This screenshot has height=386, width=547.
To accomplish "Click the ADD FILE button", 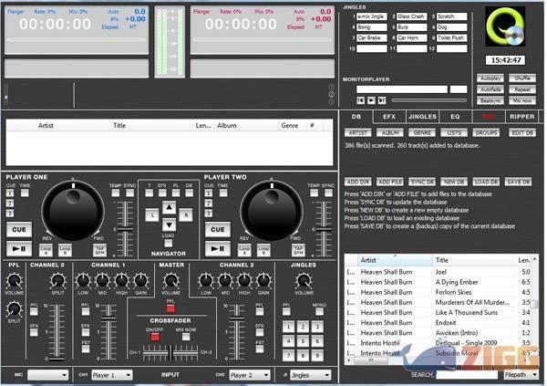I will tap(390, 183).
